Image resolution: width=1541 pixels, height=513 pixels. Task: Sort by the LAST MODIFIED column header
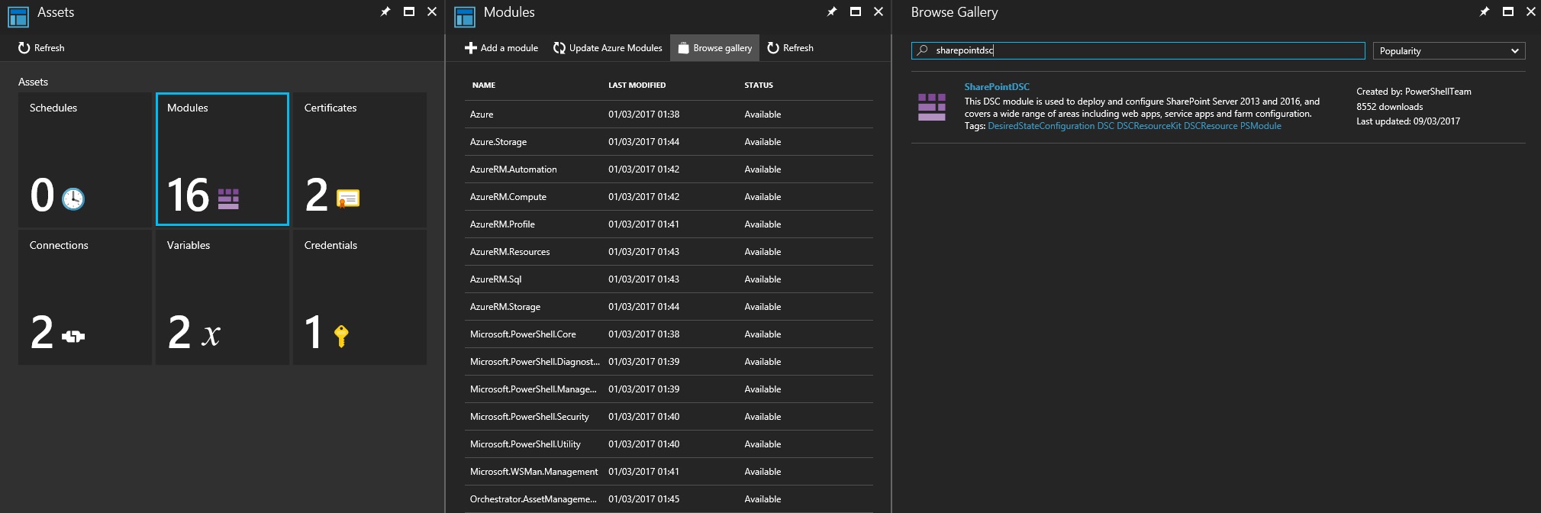click(x=637, y=85)
